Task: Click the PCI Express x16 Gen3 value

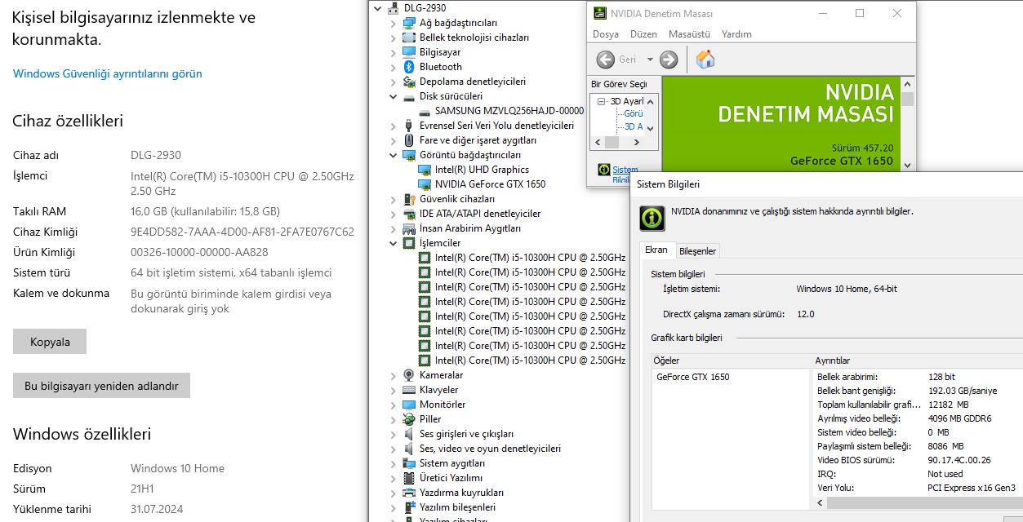Action: (972, 488)
